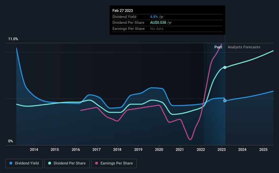The width and height of the screenshot is (279, 173).
Task: Click the 2015 x-axis label
Action: (55, 150)
